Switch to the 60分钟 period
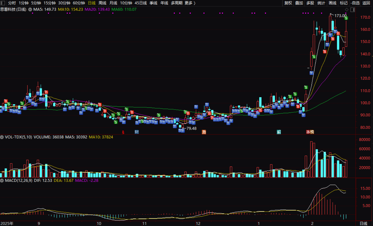The width and height of the screenshot is (373, 226). [79, 3]
